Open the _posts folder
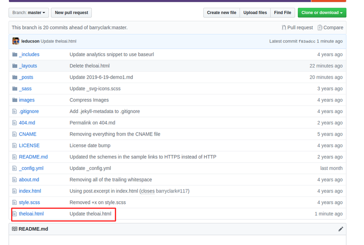364x245 pixels. (26, 77)
